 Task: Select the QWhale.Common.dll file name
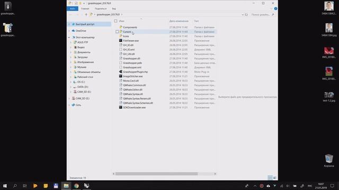134,85
